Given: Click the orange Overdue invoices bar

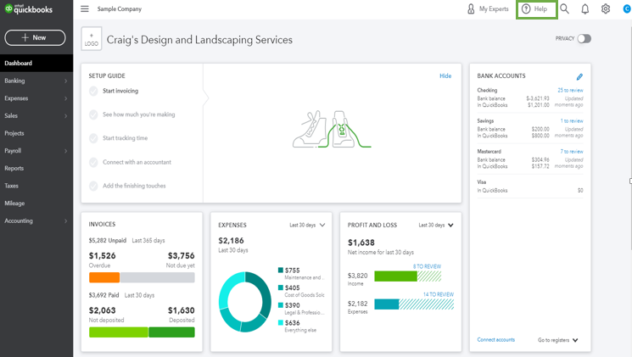Looking at the screenshot, I should pyautogui.click(x=104, y=277).
